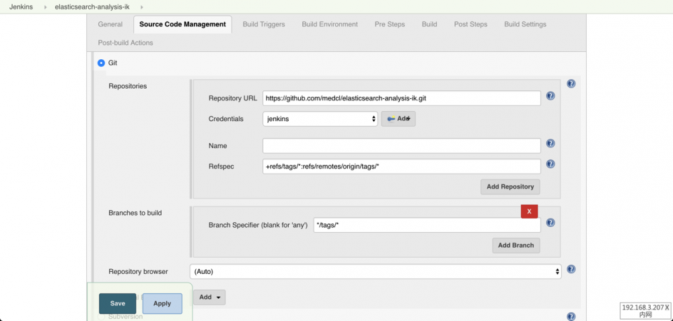
Task: Select the Git radio button
Action: pos(101,63)
